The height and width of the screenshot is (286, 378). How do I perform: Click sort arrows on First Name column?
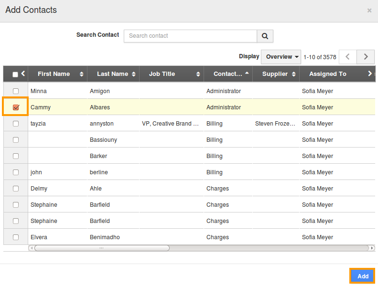pos(82,74)
